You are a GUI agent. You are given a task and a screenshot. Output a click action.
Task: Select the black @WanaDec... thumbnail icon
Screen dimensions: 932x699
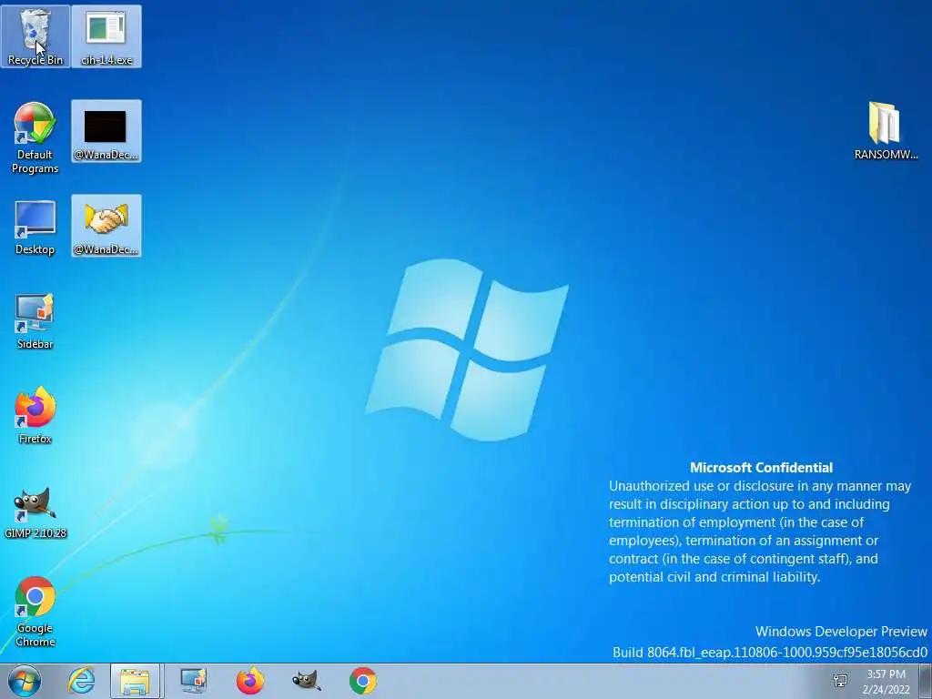click(x=106, y=131)
